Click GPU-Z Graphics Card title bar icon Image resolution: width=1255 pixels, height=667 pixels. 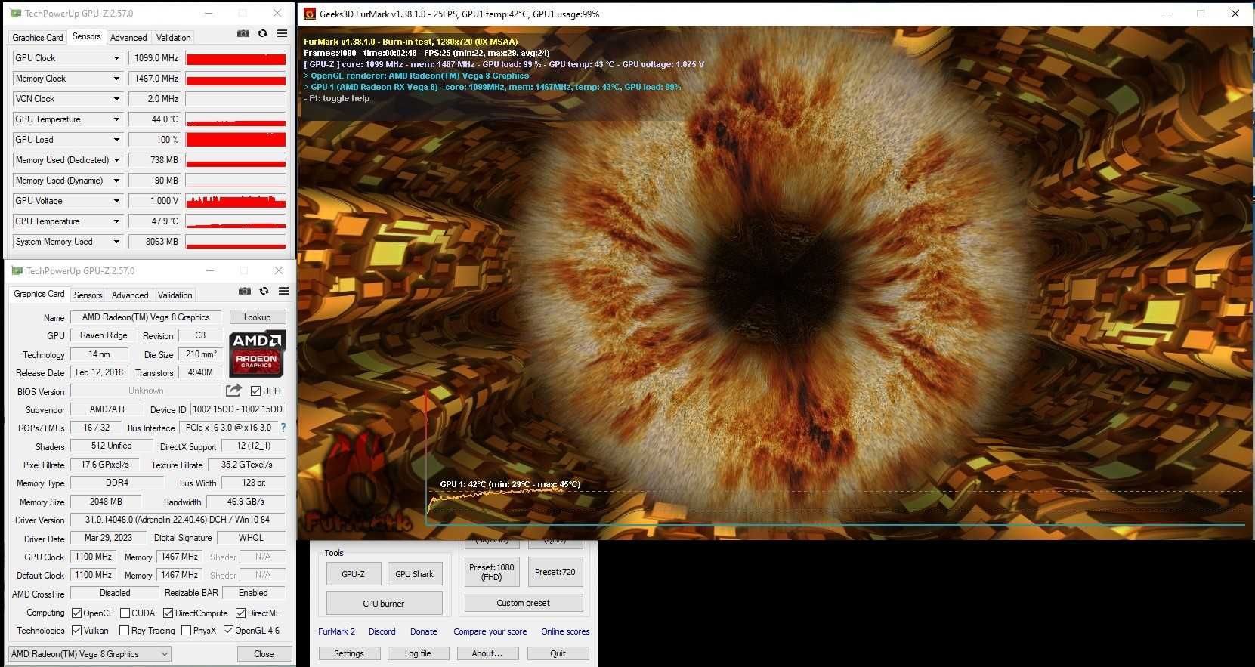coord(17,270)
